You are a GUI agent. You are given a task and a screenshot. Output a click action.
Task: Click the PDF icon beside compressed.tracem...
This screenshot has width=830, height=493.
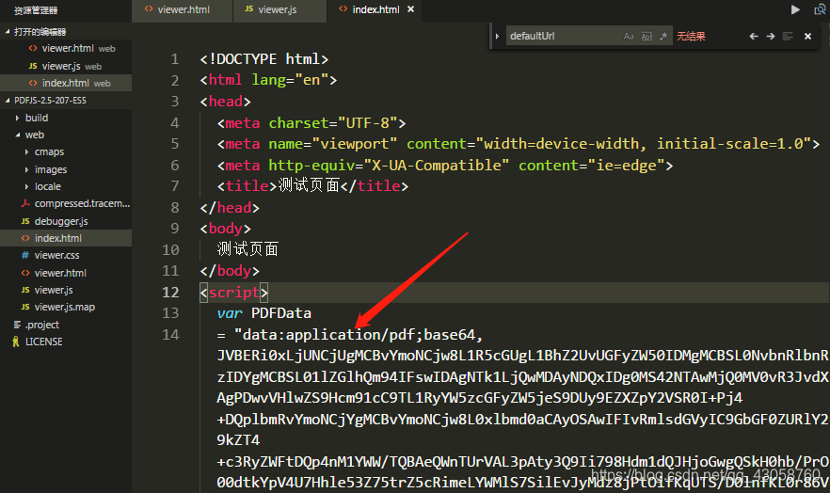[24, 203]
